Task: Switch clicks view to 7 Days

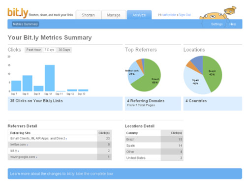Action: pos(49,50)
